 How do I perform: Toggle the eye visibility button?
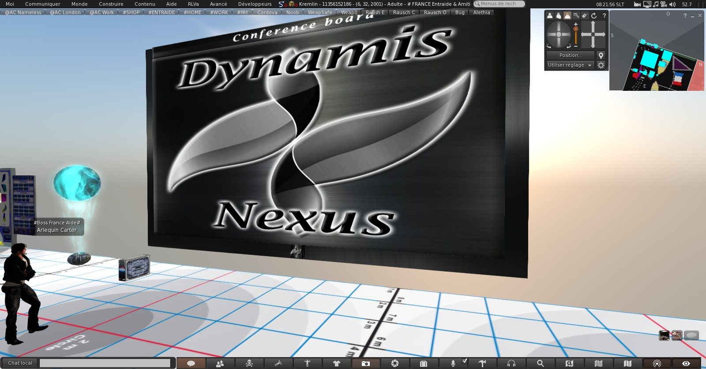click(686, 363)
